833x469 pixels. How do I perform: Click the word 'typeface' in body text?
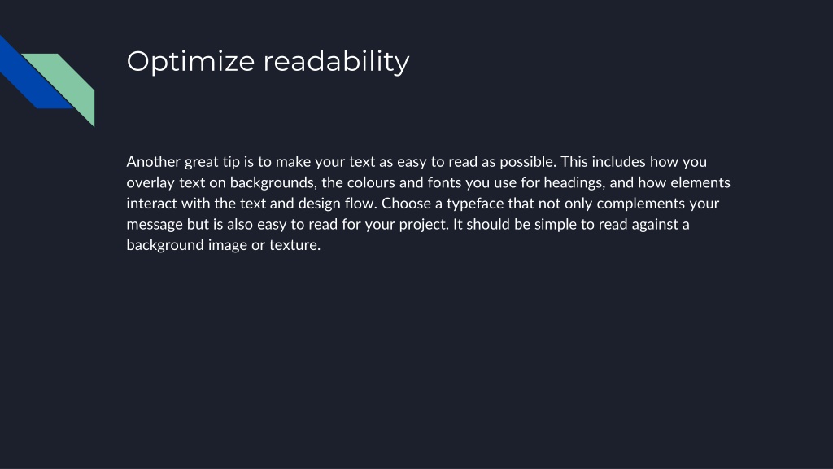475,204
